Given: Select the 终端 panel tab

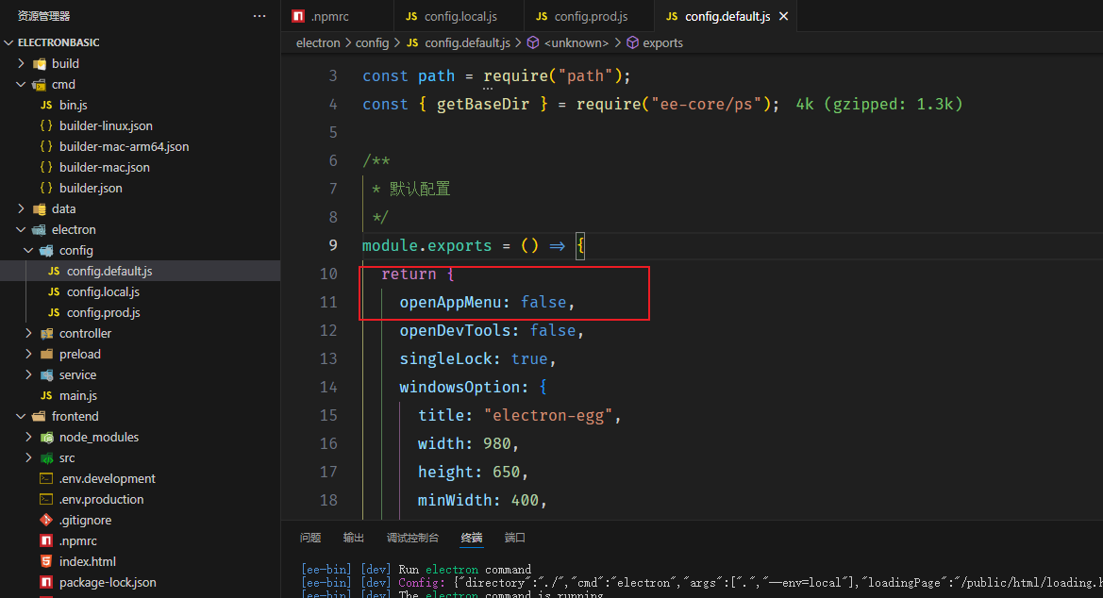Looking at the screenshot, I should [x=472, y=538].
